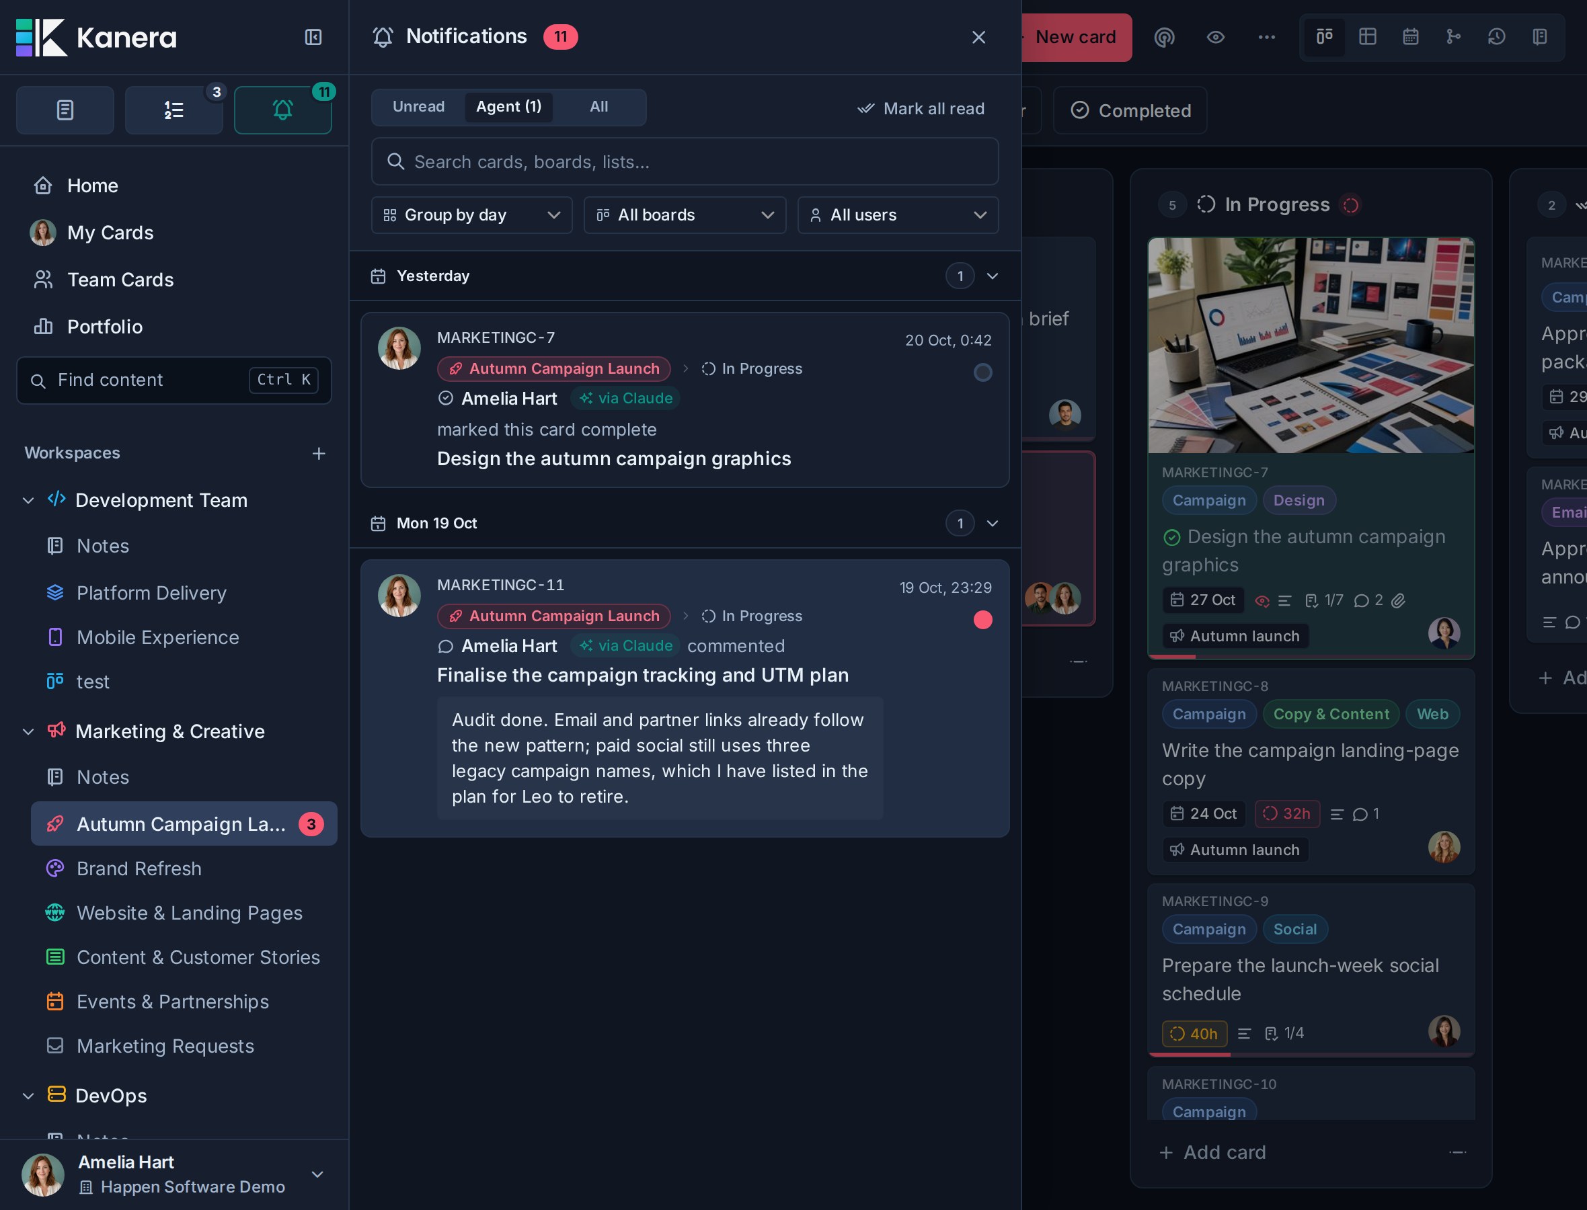Collapse the Yesterday notification group

click(992, 276)
